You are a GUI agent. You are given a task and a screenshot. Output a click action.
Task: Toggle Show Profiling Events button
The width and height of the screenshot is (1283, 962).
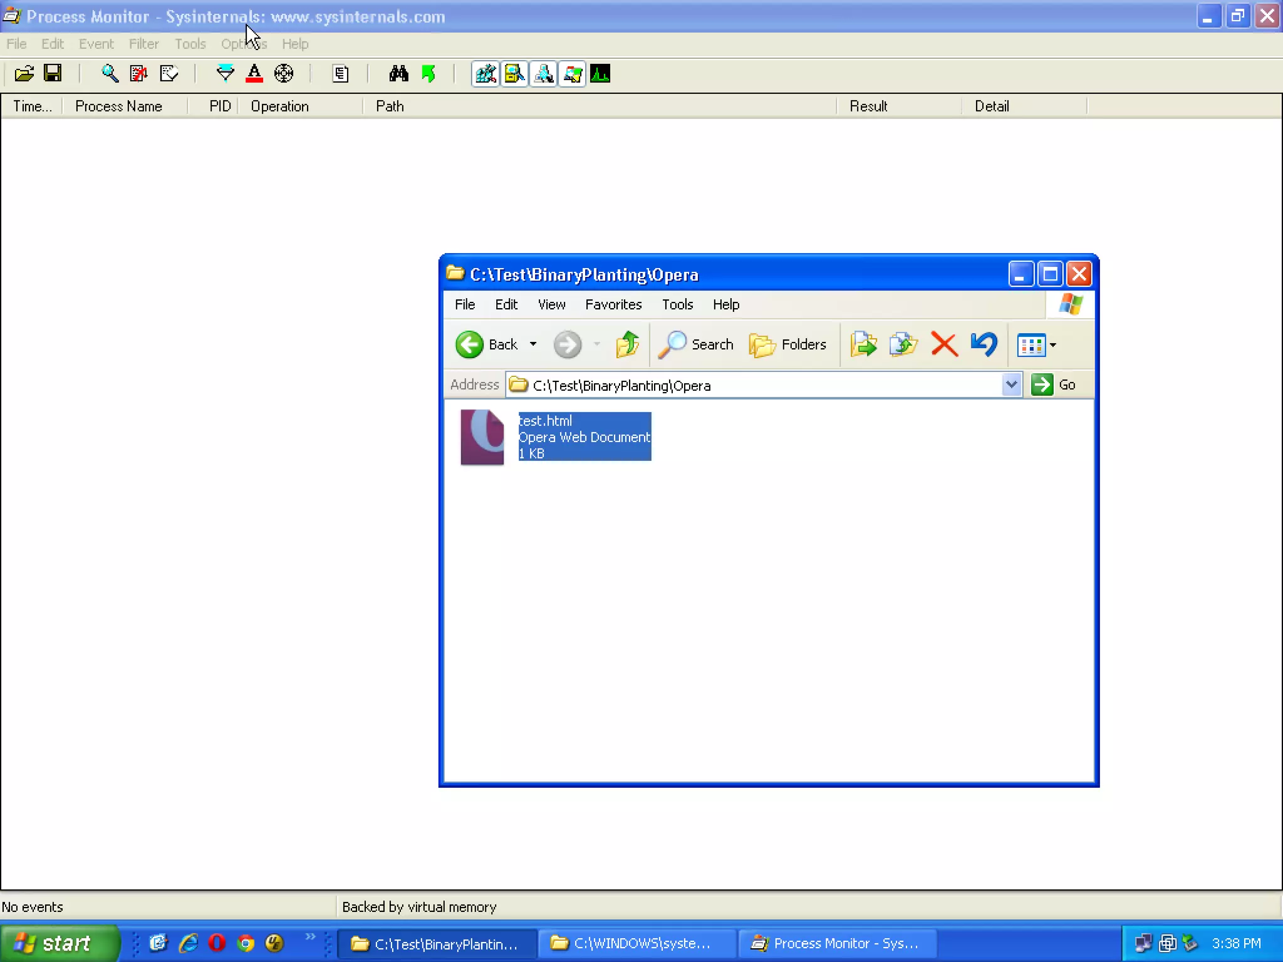tap(600, 74)
